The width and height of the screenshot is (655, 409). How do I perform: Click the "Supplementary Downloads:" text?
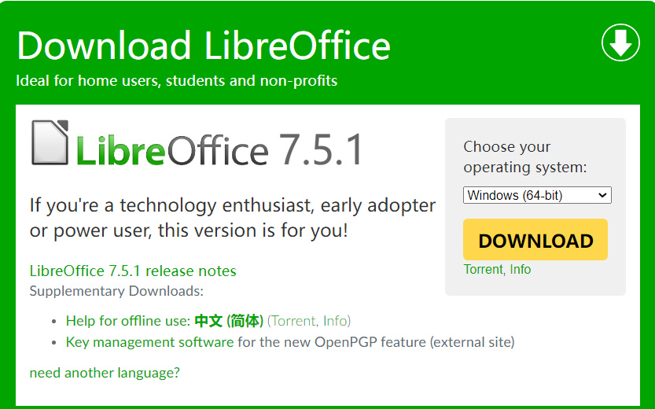click(116, 292)
